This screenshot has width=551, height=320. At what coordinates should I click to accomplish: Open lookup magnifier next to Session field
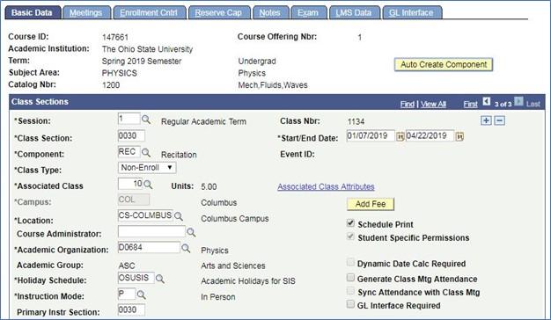tap(146, 120)
